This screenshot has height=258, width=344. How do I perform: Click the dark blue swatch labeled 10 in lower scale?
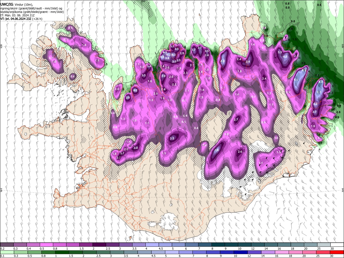tap(241, 252)
